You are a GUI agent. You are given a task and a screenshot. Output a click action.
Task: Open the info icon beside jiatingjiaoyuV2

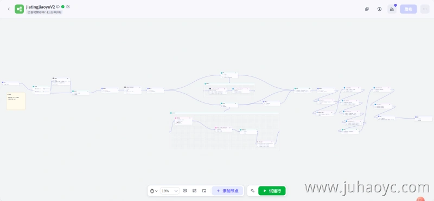(58, 7)
